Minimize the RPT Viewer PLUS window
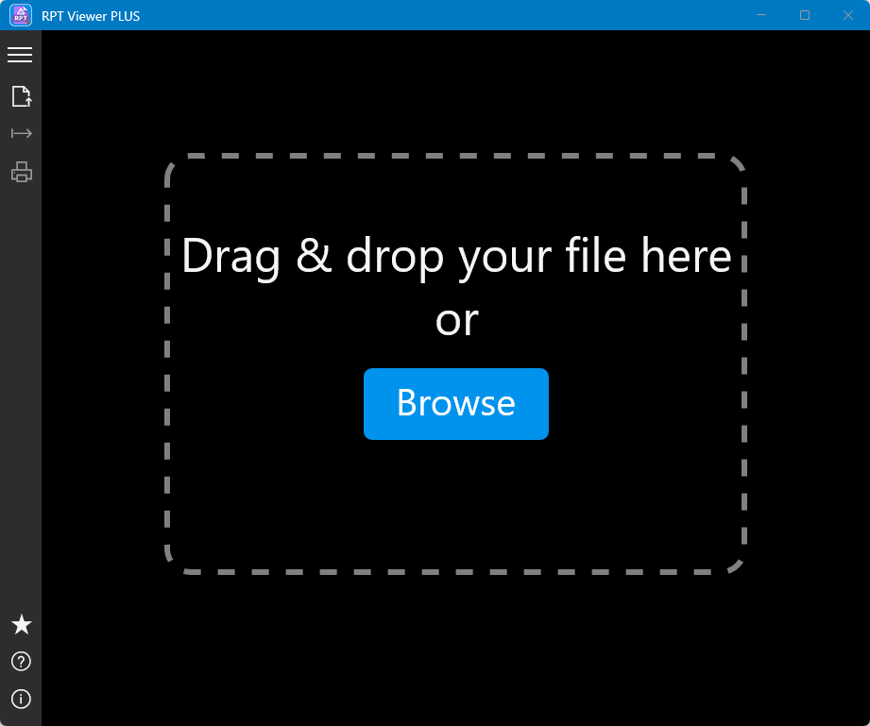The width and height of the screenshot is (870, 726). [761, 15]
